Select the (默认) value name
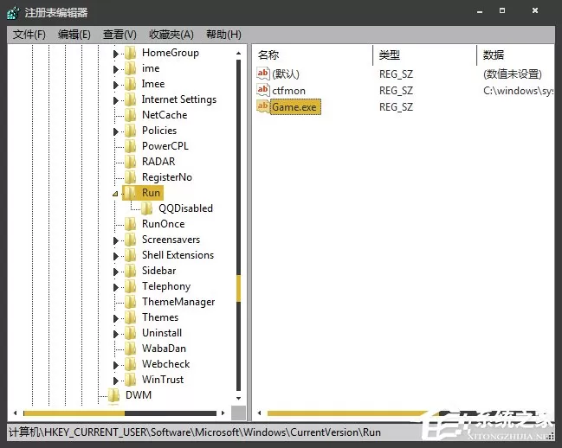562x448 pixels. click(286, 74)
